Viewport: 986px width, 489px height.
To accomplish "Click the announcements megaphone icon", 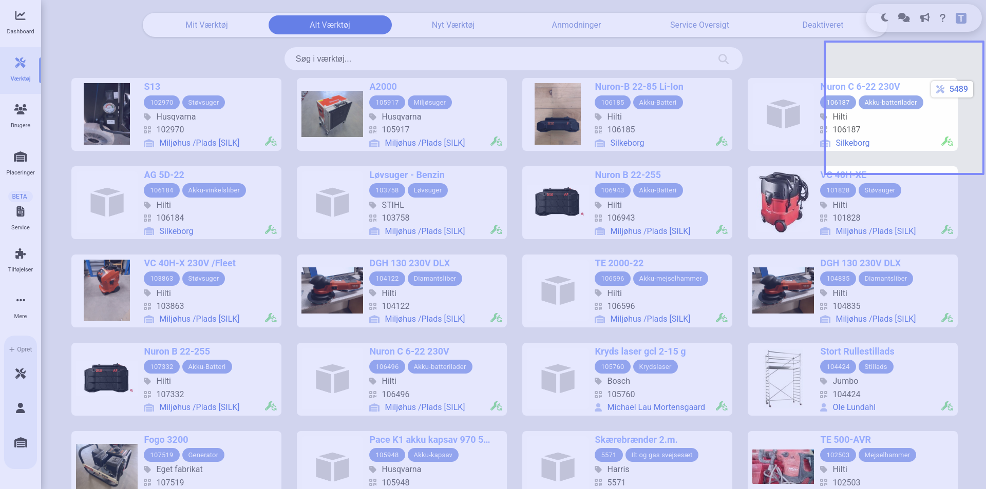I will pyautogui.click(x=924, y=18).
